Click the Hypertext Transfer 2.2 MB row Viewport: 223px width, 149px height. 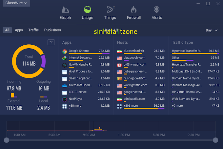[x=195, y=65]
